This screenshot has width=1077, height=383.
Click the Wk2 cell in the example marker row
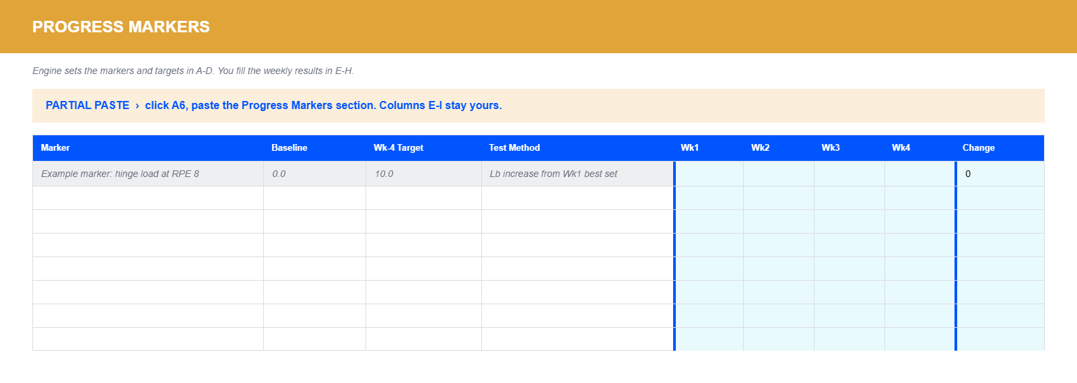click(x=779, y=174)
